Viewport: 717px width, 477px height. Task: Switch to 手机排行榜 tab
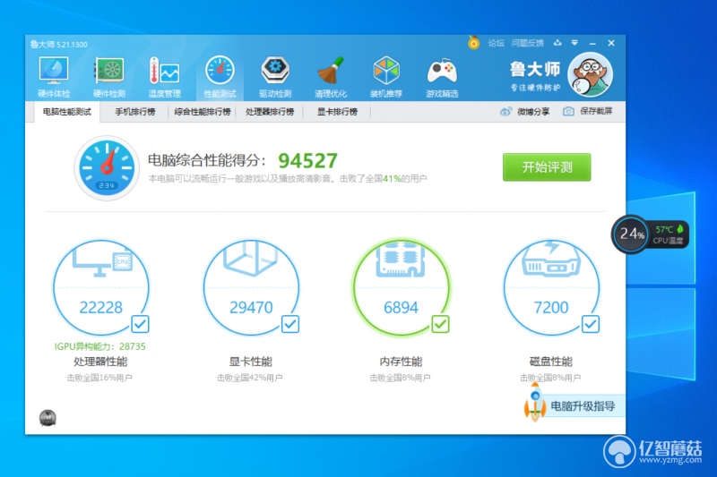[135, 112]
